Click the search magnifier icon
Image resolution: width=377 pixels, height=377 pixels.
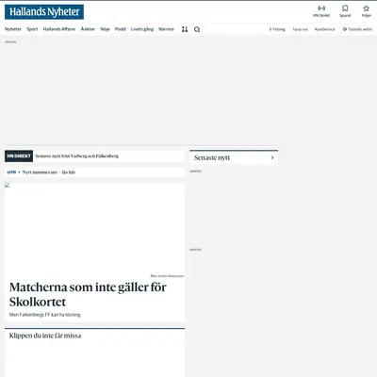[x=197, y=29]
